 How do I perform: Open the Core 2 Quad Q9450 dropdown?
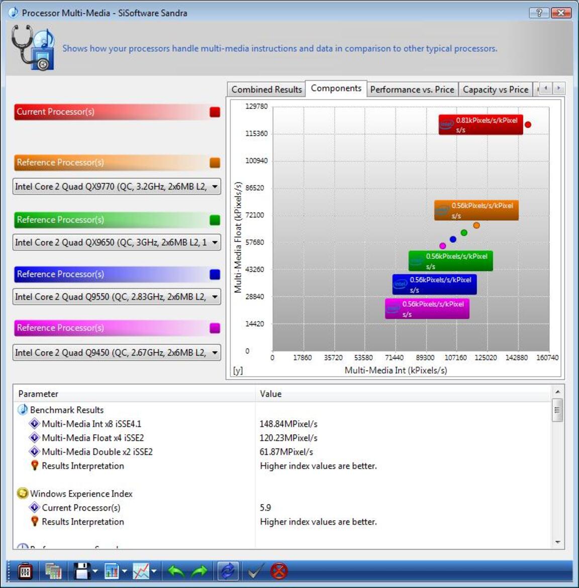(x=117, y=352)
